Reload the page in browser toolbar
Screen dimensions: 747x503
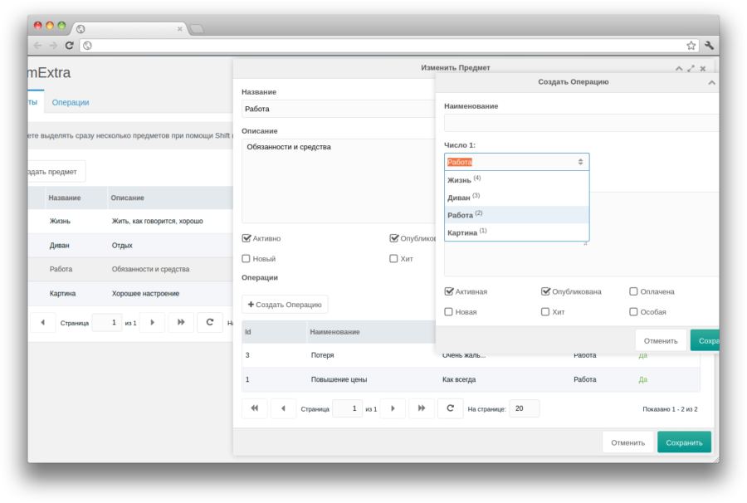click(69, 46)
